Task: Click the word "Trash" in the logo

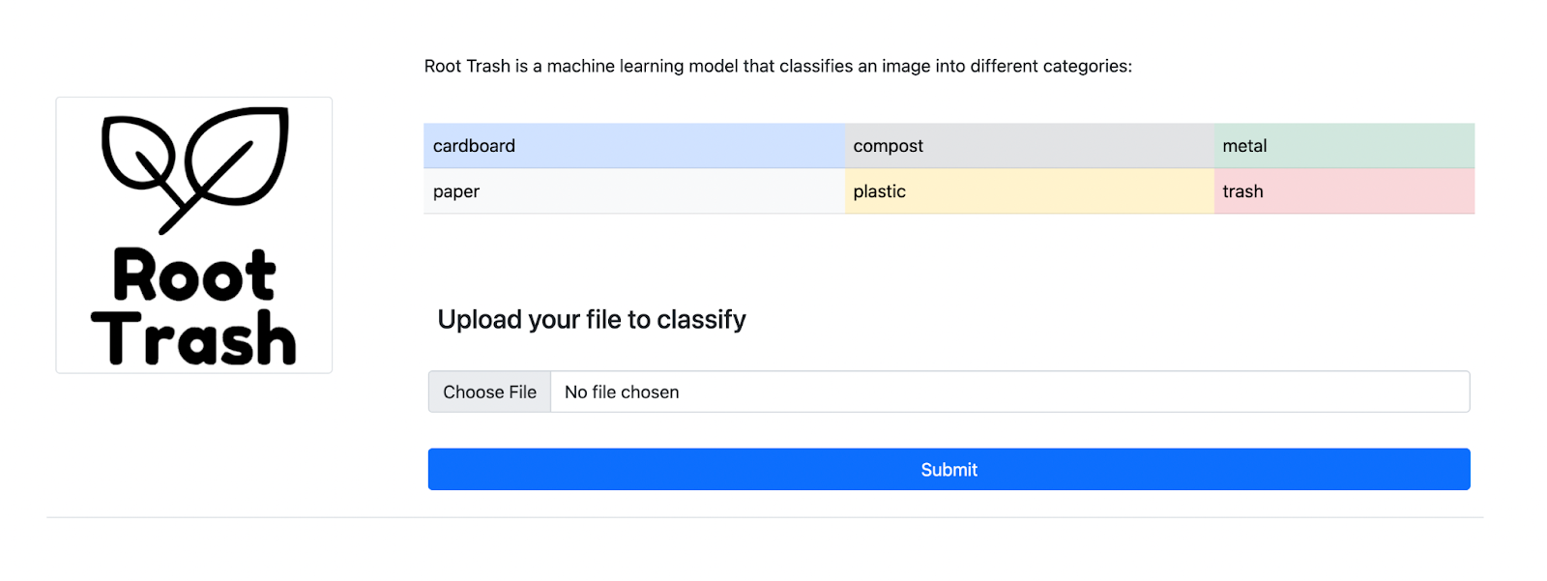Action: coord(194,338)
